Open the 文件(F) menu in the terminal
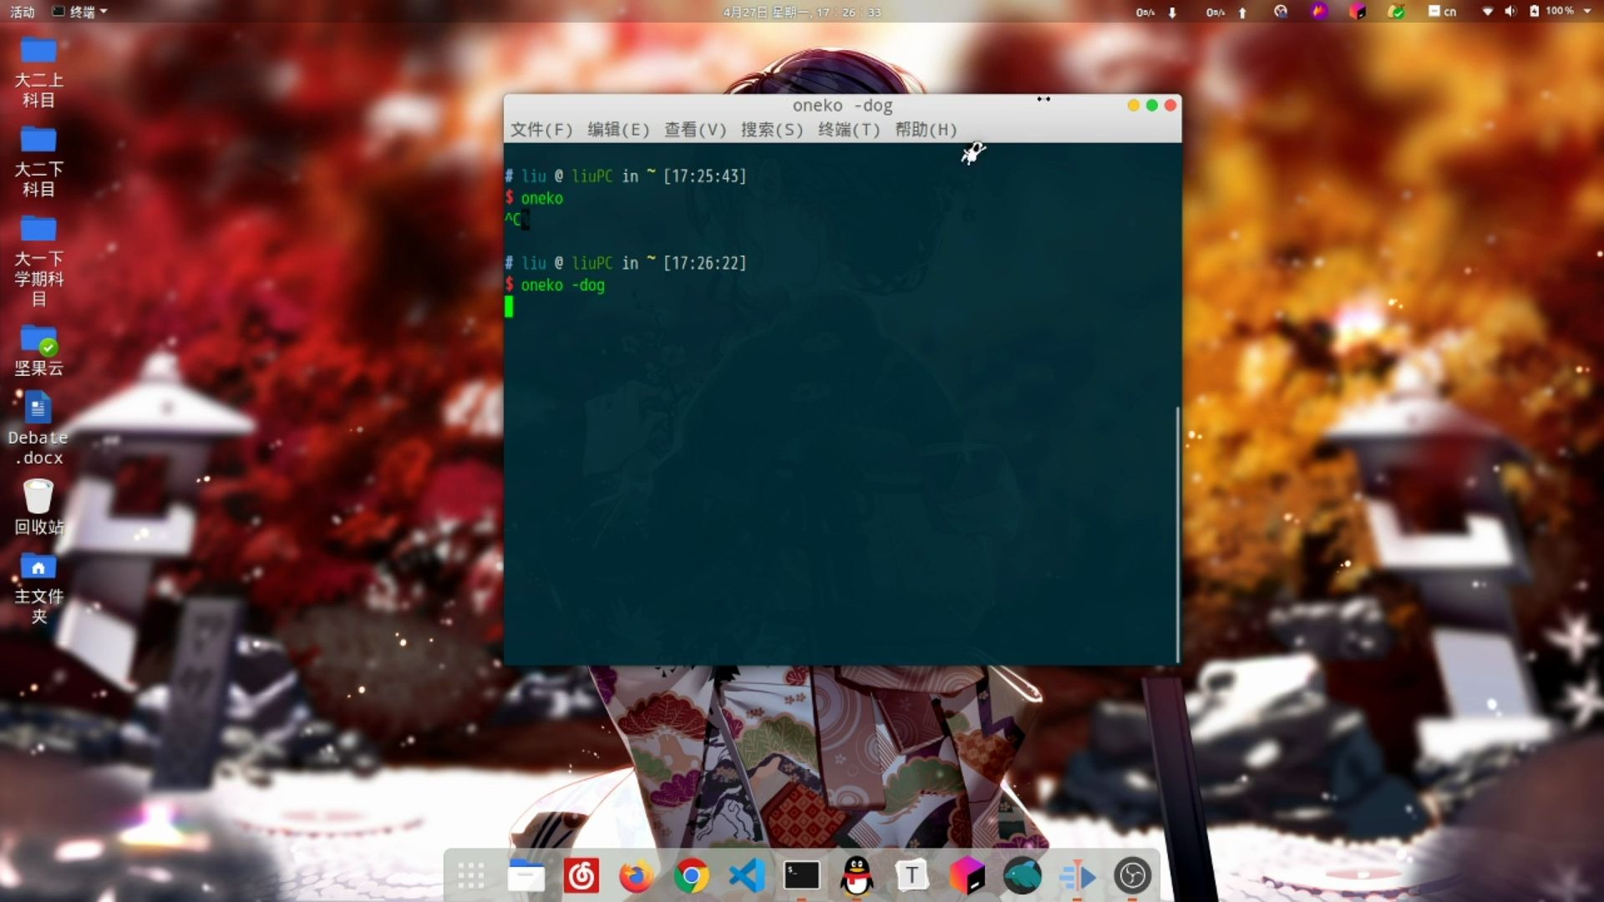 click(541, 130)
